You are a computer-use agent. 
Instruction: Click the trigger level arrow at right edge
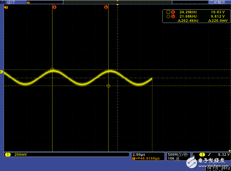click(x=229, y=150)
